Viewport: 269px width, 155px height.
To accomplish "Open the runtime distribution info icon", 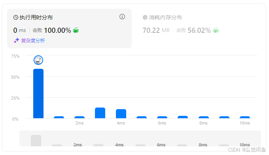I will click(x=122, y=17).
